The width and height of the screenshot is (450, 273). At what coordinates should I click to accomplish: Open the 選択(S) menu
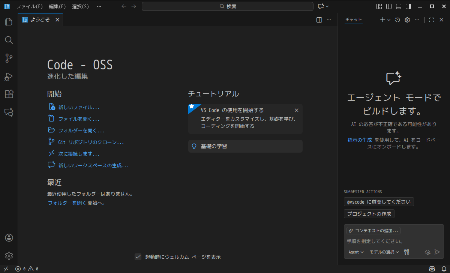81,6
